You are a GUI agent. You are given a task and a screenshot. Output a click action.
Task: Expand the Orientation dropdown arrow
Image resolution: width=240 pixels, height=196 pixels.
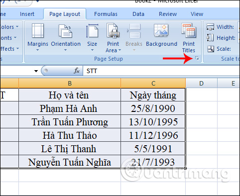(66, 50)
